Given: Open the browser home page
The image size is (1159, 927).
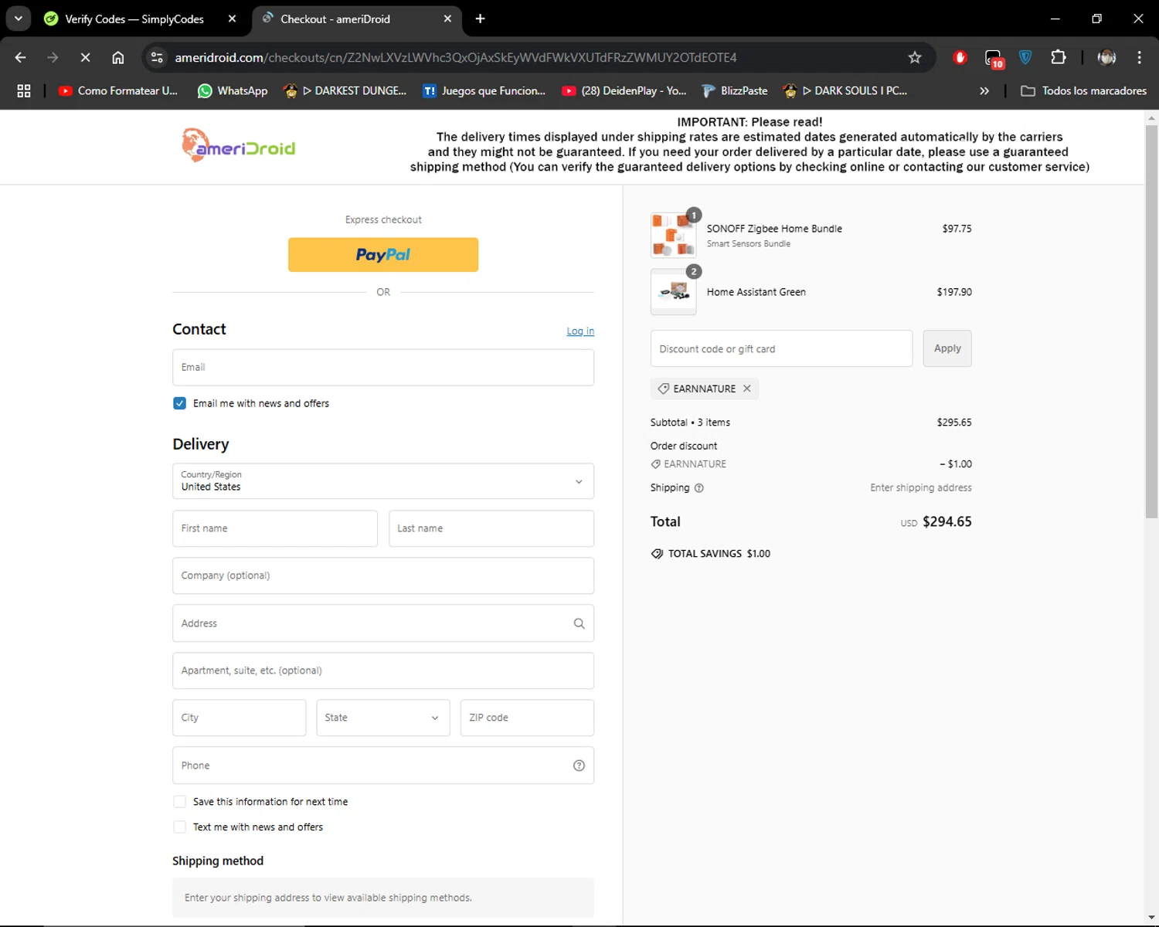Looking at the screenshot, I should (117, 57).
